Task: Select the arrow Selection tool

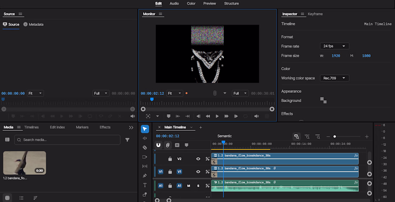Action: 145,129
